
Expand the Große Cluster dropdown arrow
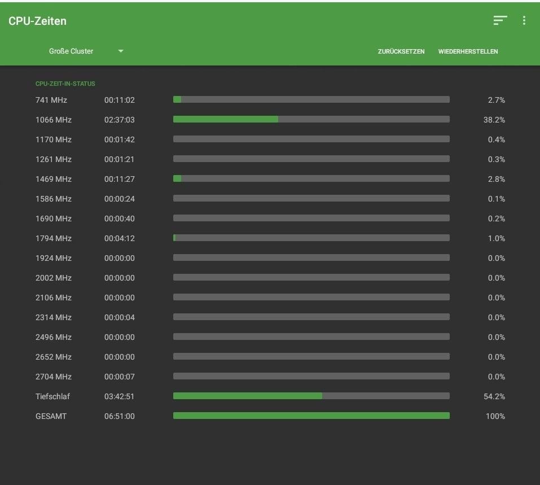[x=121, y=51]
